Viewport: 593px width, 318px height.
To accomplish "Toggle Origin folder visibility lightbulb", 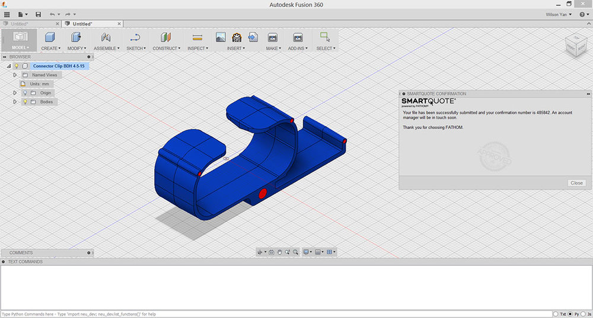I will (25, 93).
